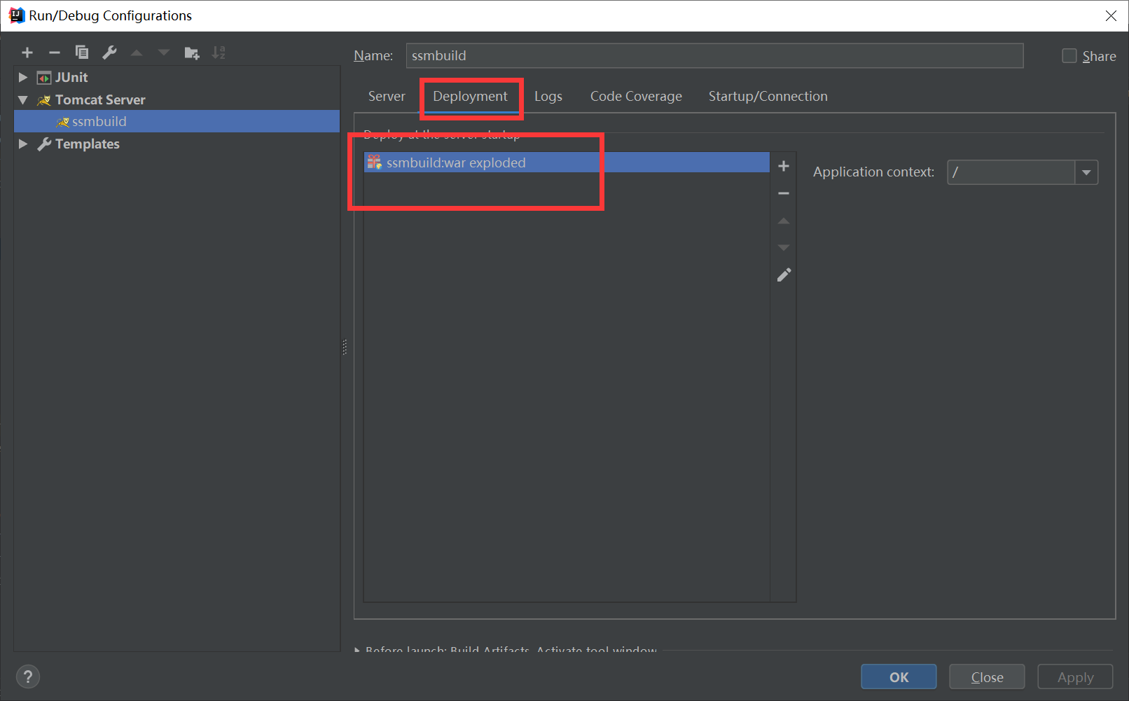Edit artifact with pencil icon
1129x701 pixels.
[x=784, y=275]
